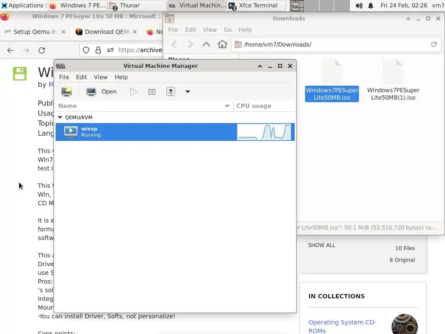Screen dimensions: 445x334
Task: Open File menu in Thunar Downloads window
Action: [173, 30]
